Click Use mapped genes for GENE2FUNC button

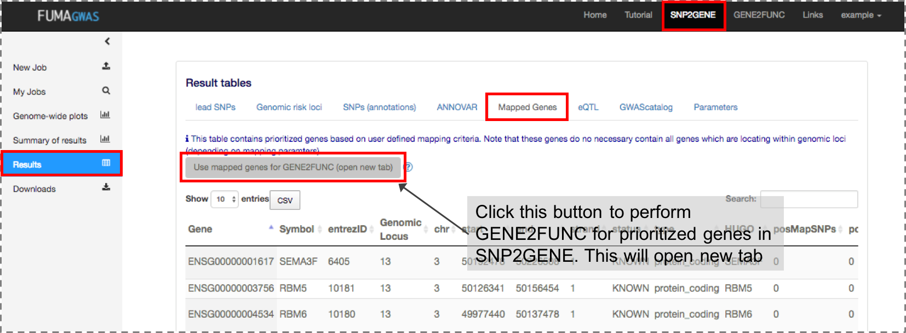(x=293, y=168)
